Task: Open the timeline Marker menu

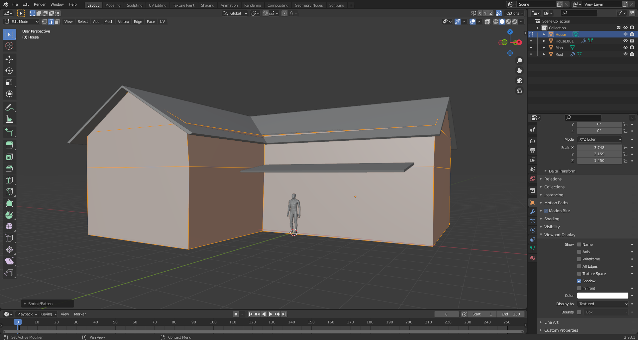Action: tap(80, 314)
